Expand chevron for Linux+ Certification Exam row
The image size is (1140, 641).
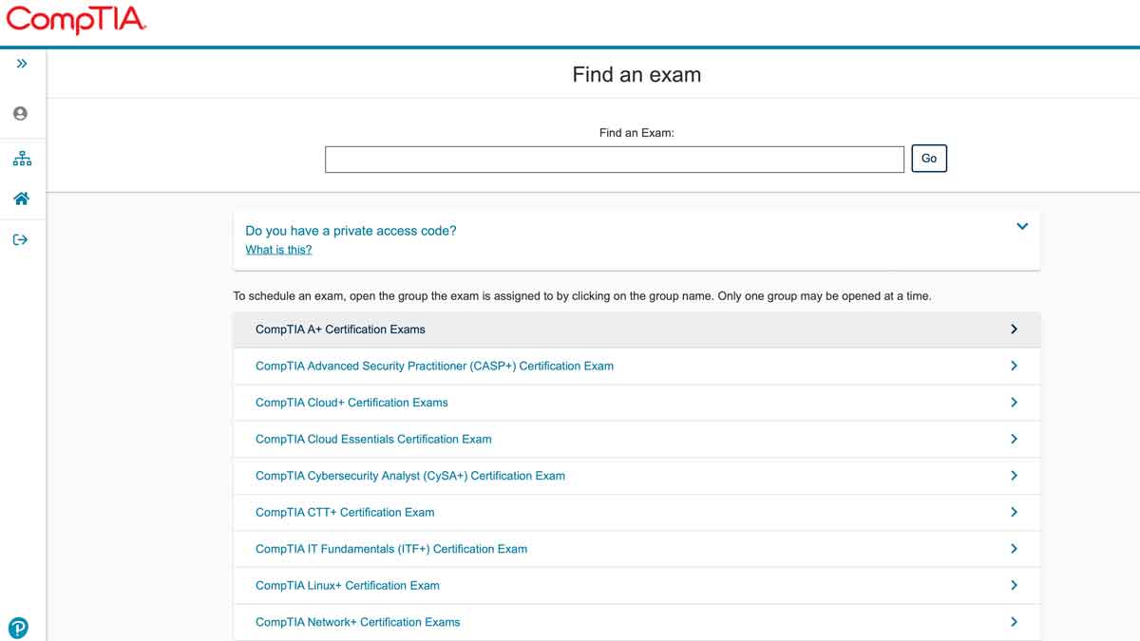point(1014,586)
